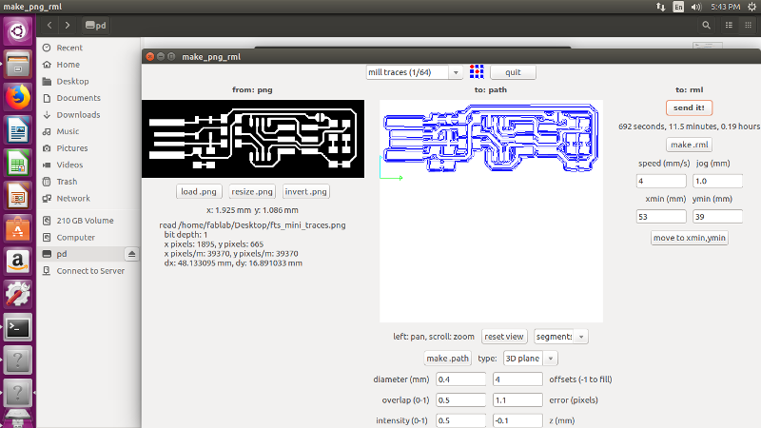Screen dimensions: 761x428
Task: Open 210 GB Volume in sidebar
Action: pos(85,221)
